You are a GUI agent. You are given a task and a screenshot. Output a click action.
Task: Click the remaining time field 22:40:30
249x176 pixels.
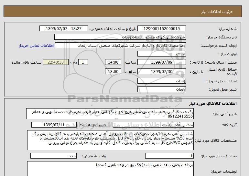[x=56, y=62]
